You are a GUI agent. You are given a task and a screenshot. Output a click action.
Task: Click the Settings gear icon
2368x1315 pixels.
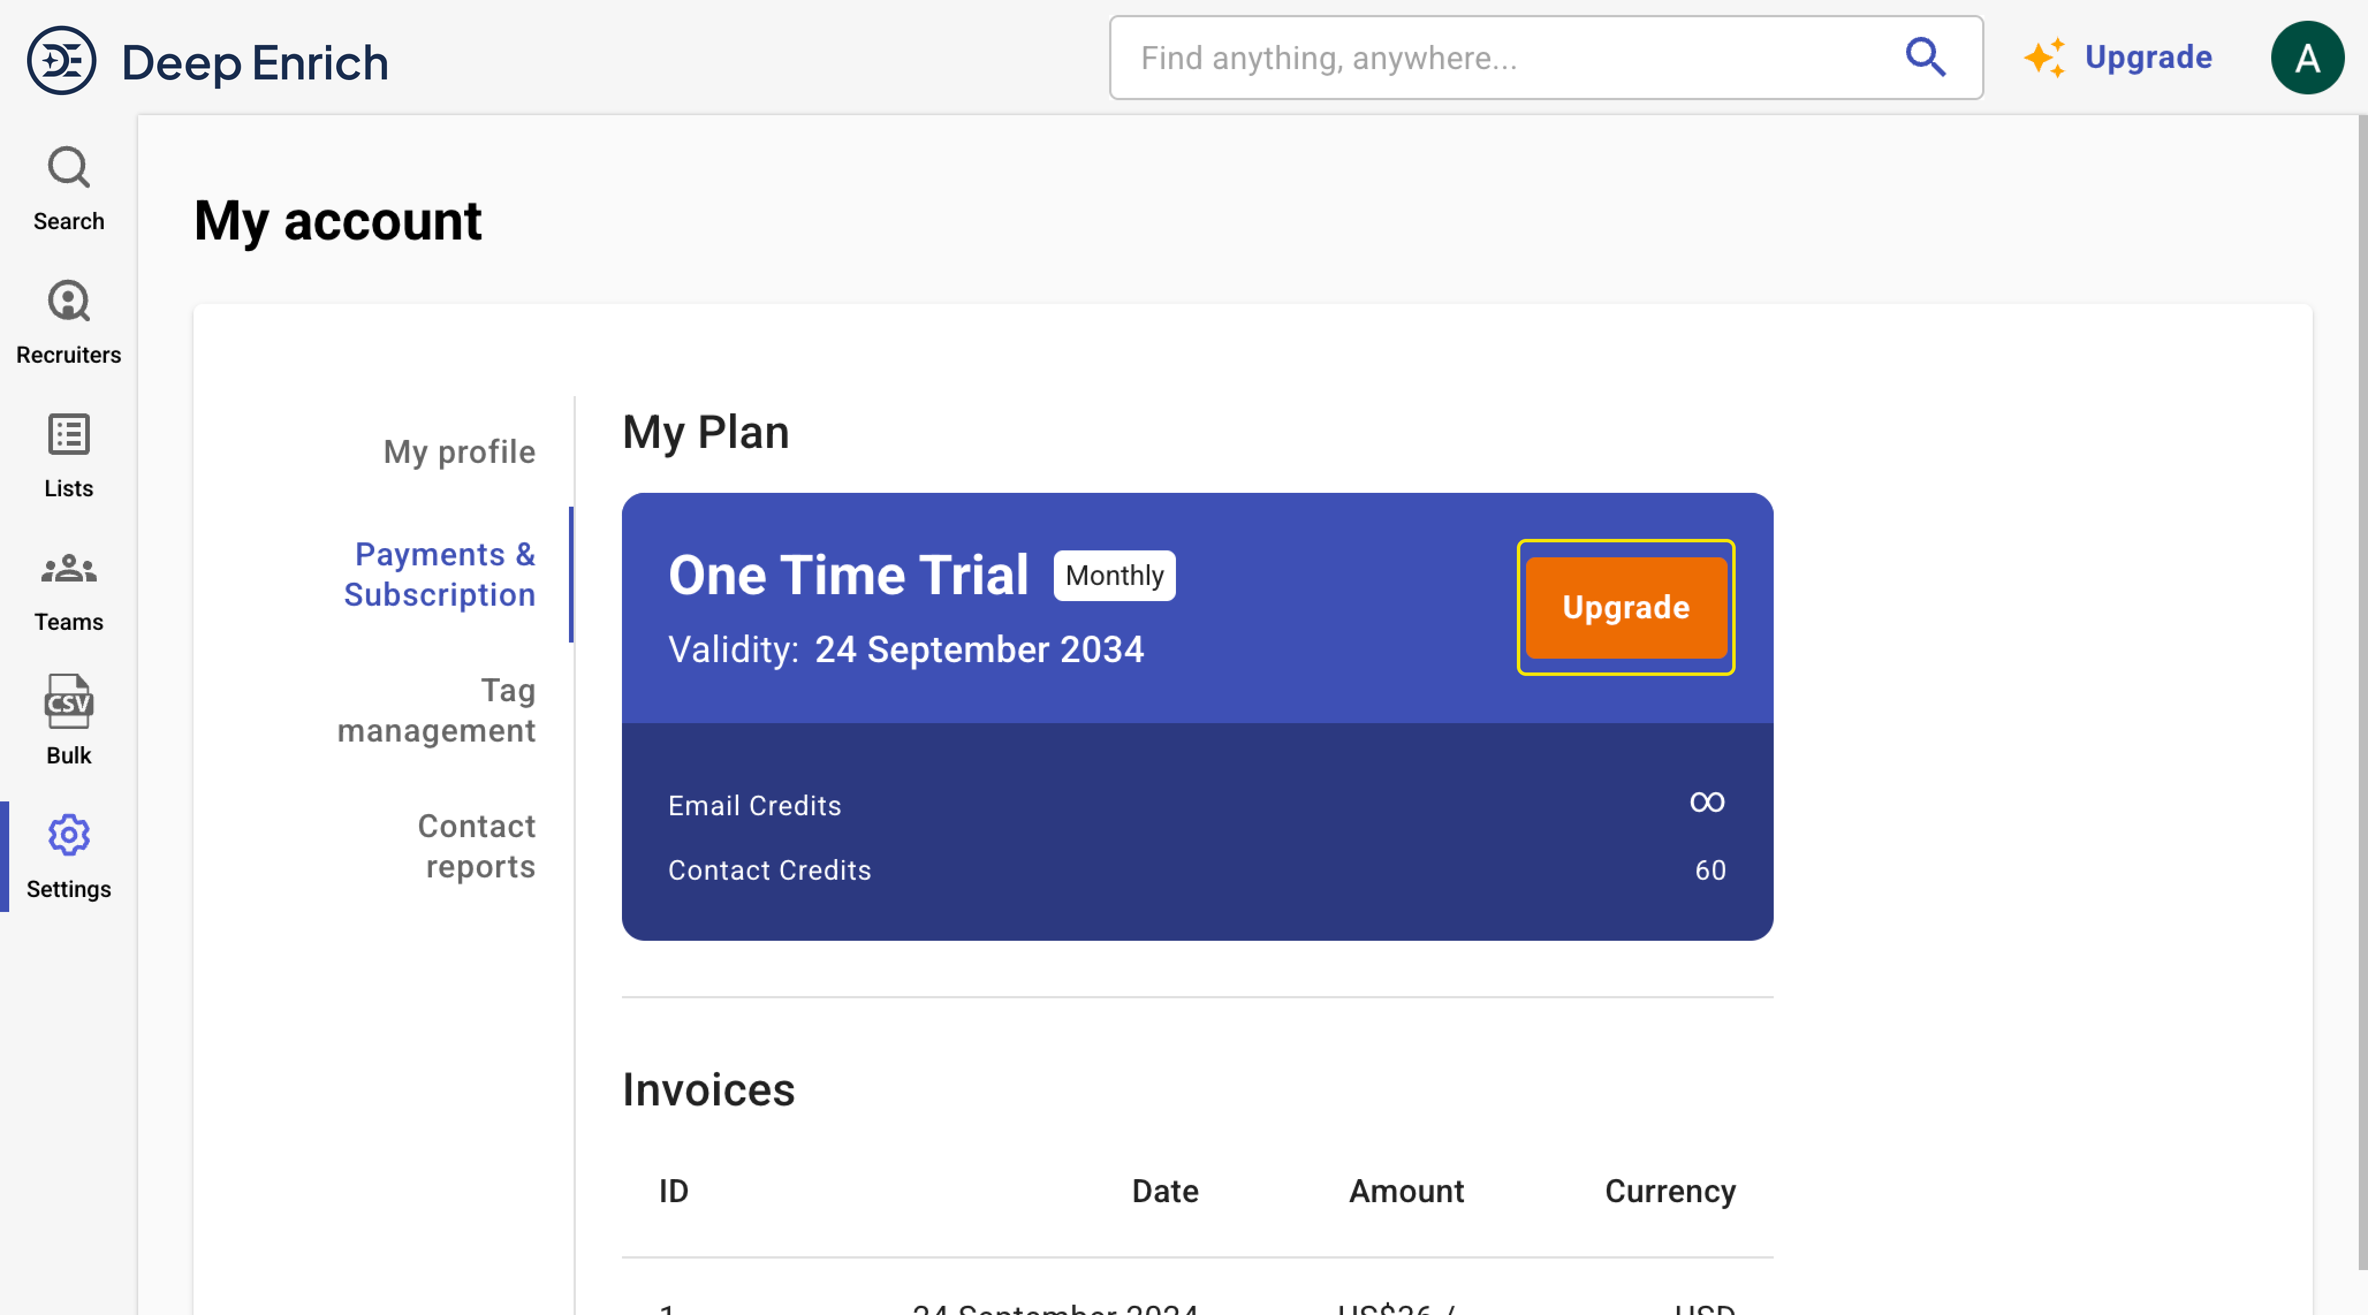coord(69,835)
